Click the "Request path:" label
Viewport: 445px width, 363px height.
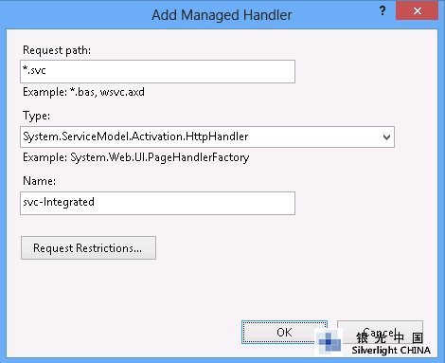(x=57, y=50)
